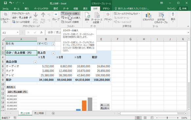Click Recommended PivotTables (おすすめピボットテーブル)

point(161,18)
